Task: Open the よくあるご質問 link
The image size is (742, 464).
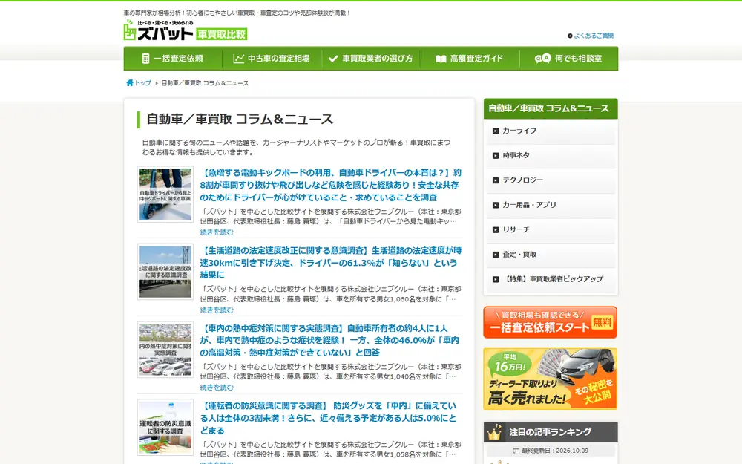Action: (x=594, y=36)
